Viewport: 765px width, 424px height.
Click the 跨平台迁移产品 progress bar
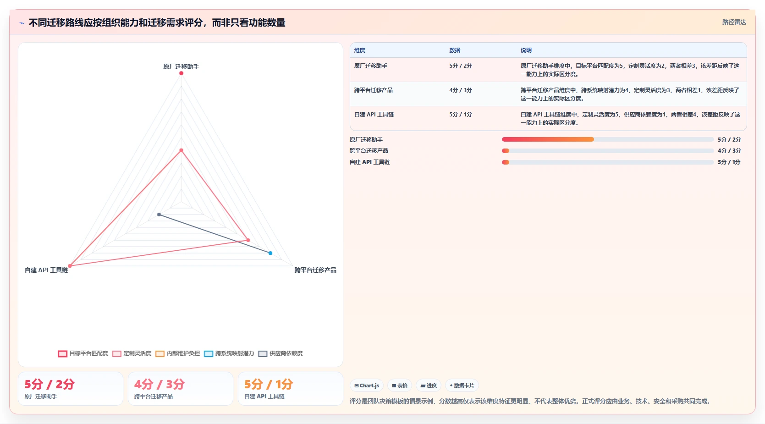coord(608,151)
